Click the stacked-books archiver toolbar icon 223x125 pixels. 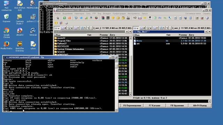point(103,18)
